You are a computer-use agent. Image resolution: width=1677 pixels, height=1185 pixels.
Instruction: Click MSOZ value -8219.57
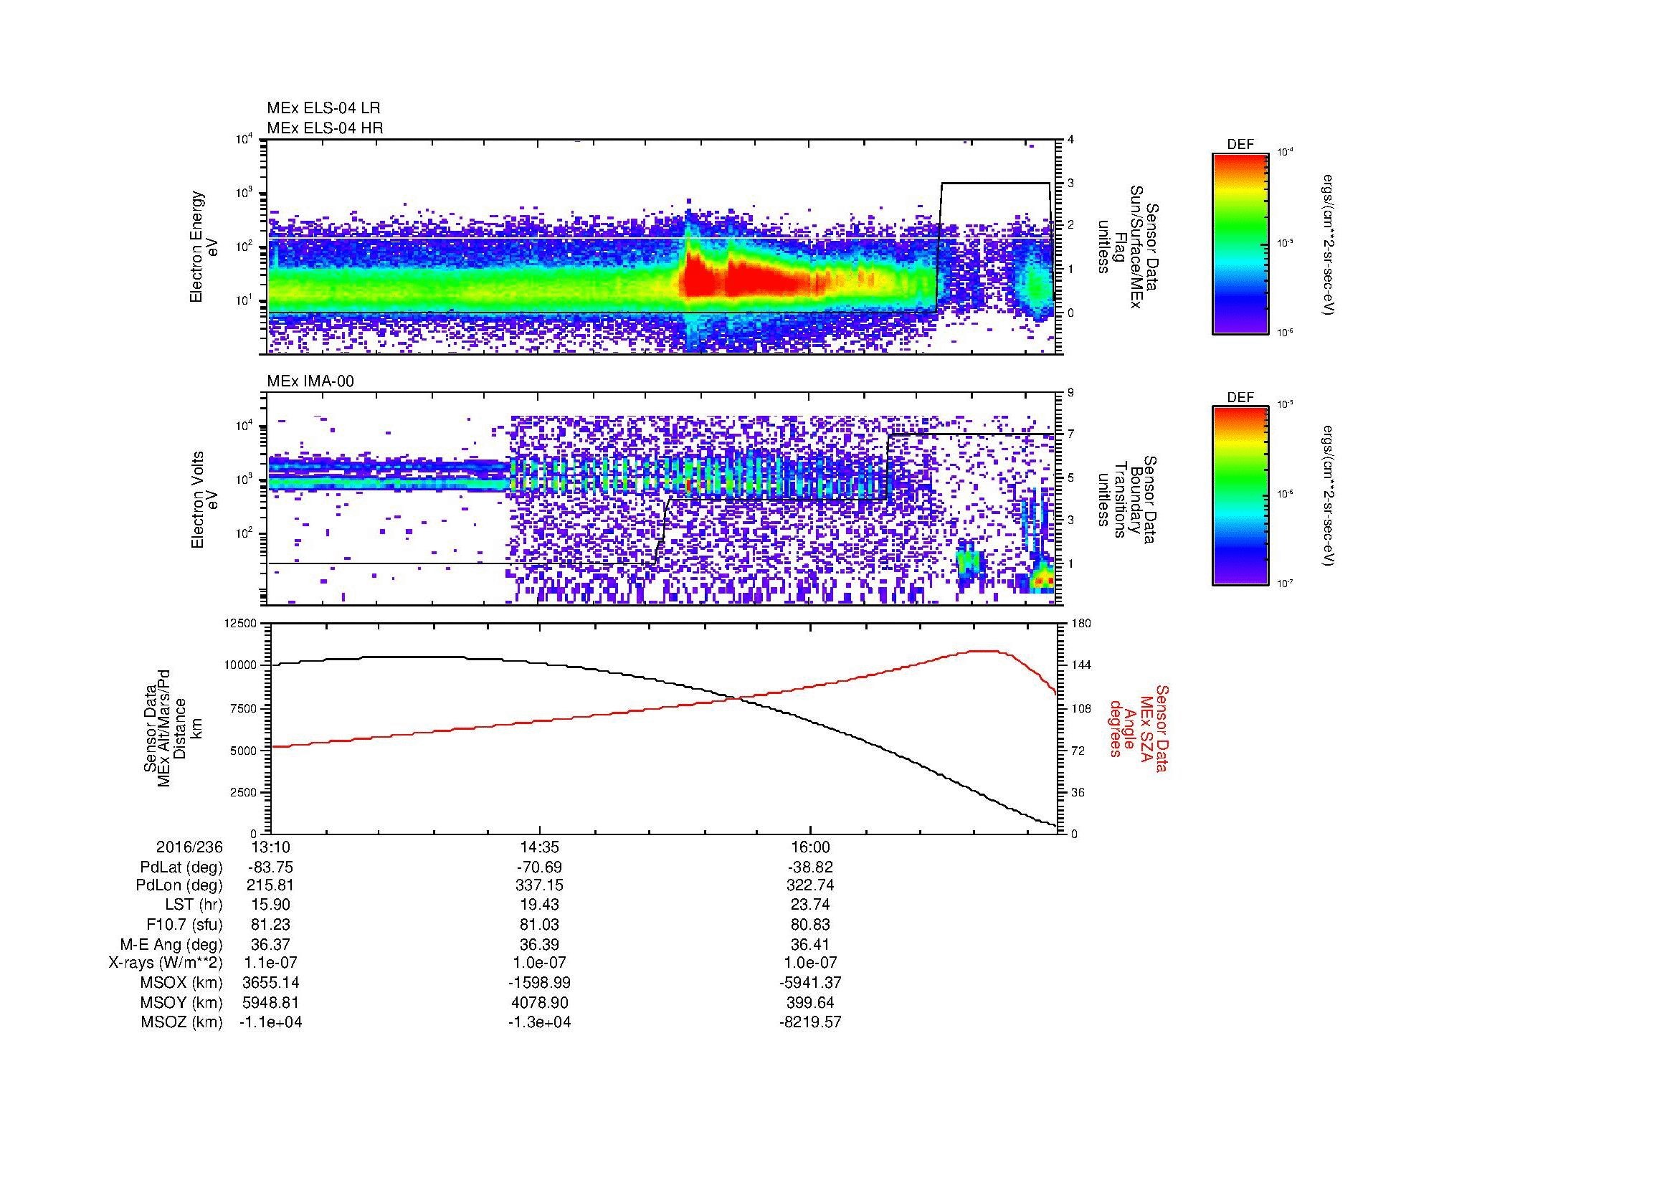(811, 1022)
